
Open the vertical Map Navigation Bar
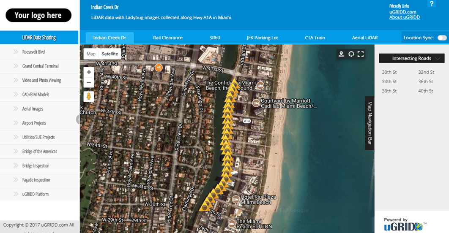click(x=370, y=123)
